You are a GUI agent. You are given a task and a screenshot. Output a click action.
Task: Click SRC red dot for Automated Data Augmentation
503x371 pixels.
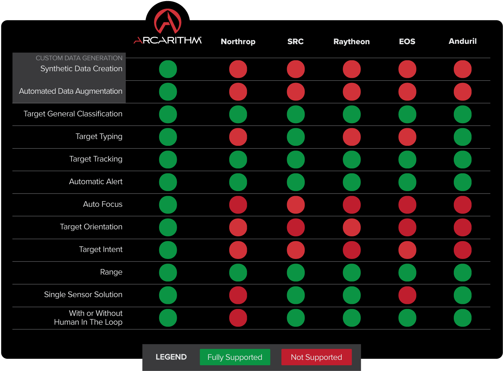(x=296, y=92)
